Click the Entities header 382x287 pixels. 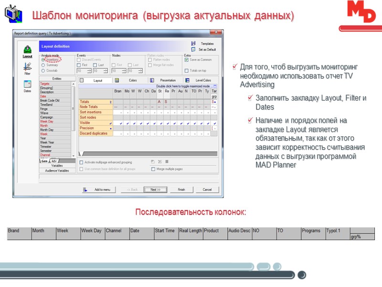click(x=57, y=78)
